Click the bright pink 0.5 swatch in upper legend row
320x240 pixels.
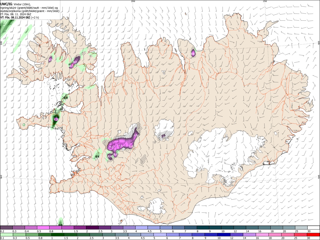(43, 227)
